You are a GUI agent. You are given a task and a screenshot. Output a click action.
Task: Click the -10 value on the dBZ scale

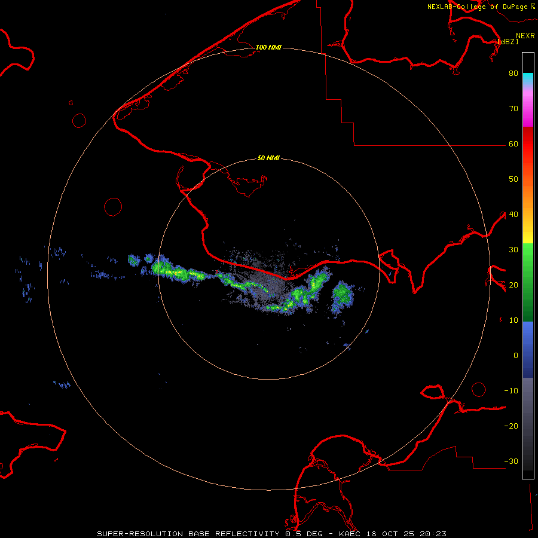point(511,391)
